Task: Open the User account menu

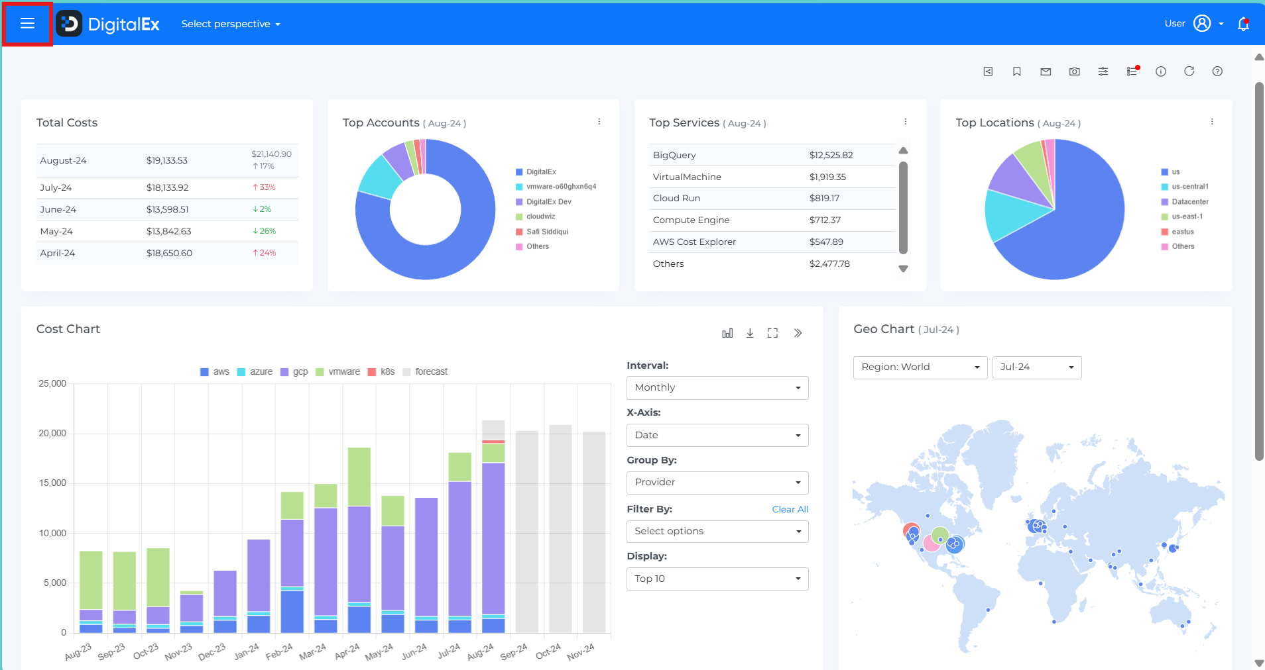Action: click(1194, 24)
